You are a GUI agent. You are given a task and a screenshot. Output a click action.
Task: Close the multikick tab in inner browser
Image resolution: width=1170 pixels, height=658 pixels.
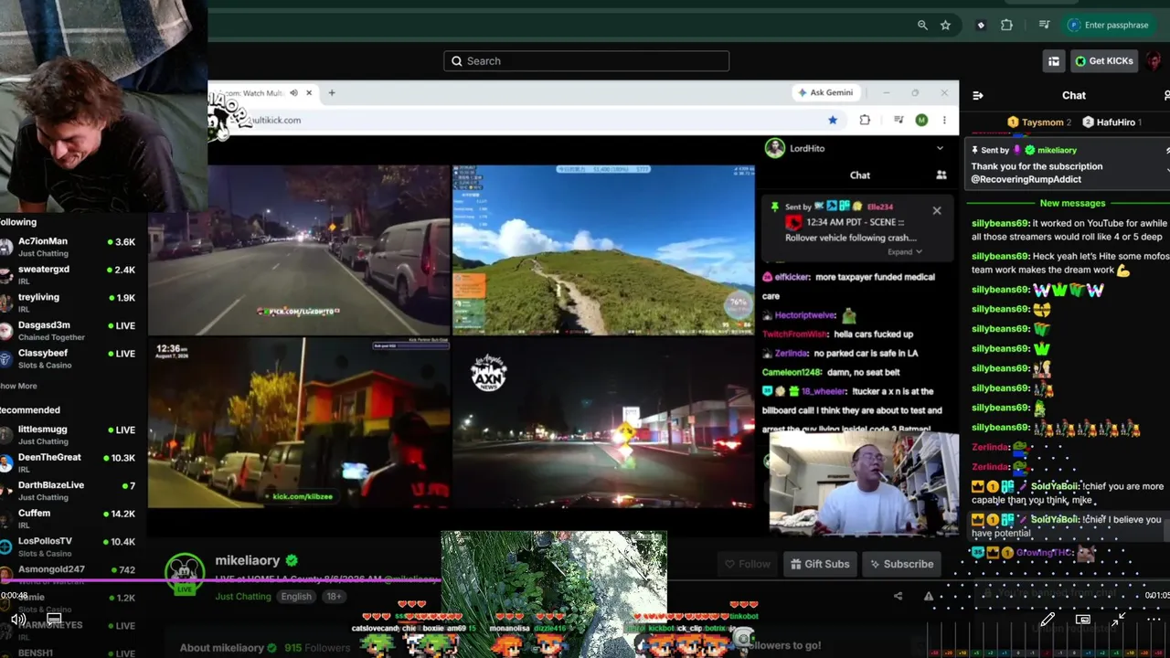[309, 92]
